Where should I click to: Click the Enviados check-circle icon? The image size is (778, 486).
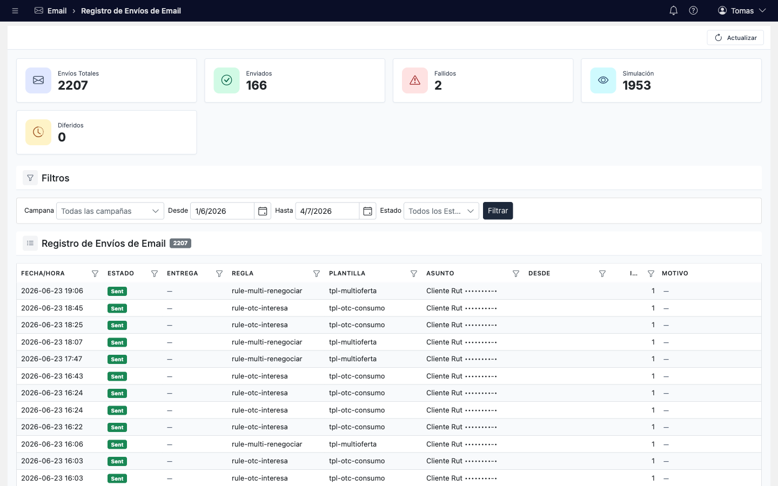tap(226, 80)
